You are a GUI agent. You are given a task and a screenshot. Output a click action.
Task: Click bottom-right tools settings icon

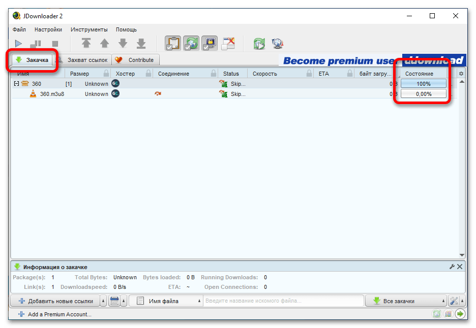tap(454, 301)
